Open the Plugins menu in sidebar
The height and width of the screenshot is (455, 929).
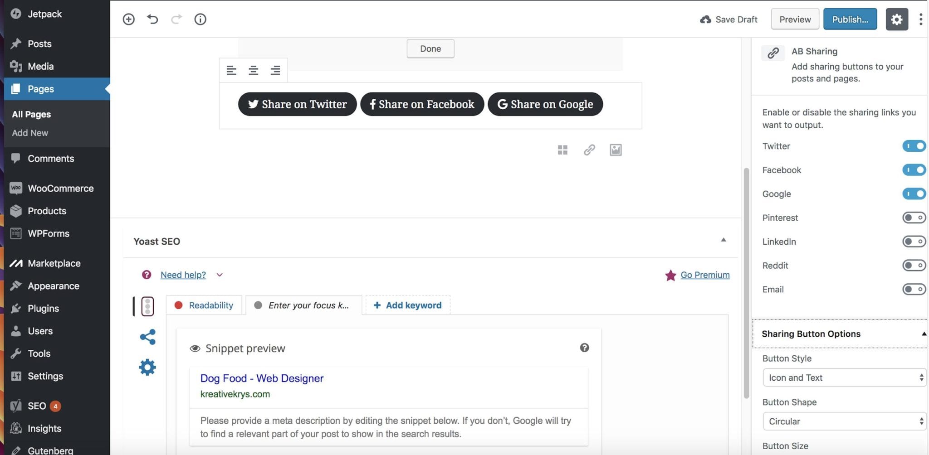coord(43,309)
